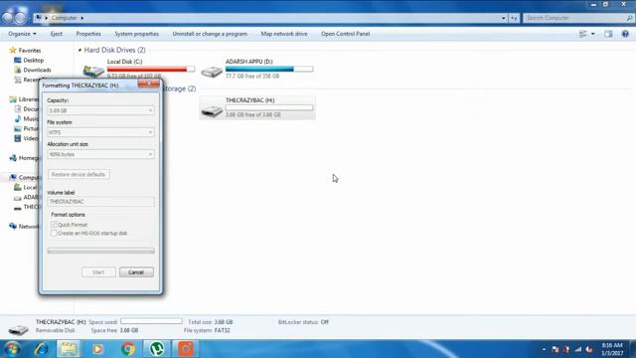Click the Volume label text field
The image size is (636, 358).
point(100,202)
